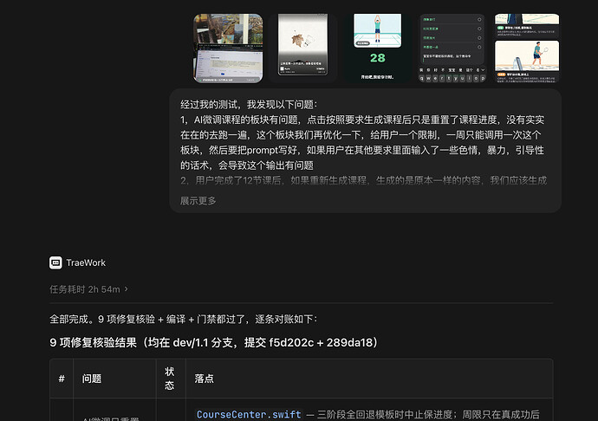Click the chevron next to 任务耗时
This screenshot has width=598, height=421.
pyautogui.click(x=127, y=289)
